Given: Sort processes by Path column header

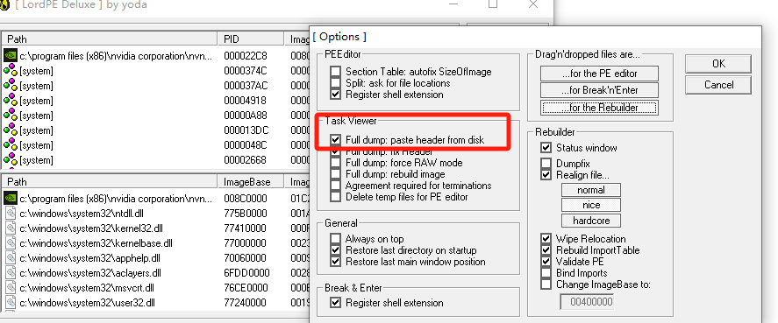Looking at the screenshot, I should coord(109,39).
